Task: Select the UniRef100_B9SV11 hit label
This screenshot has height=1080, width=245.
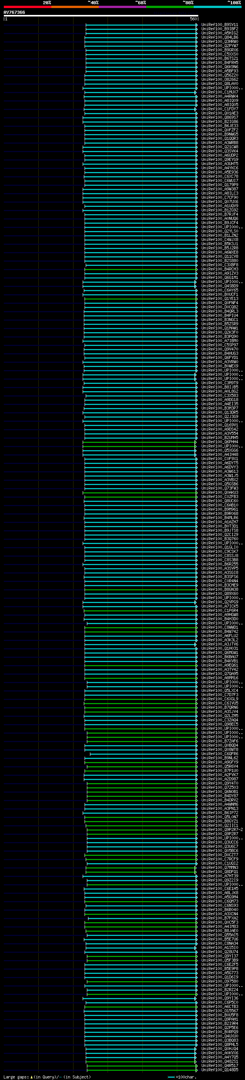Action: (x=220, y=25)
